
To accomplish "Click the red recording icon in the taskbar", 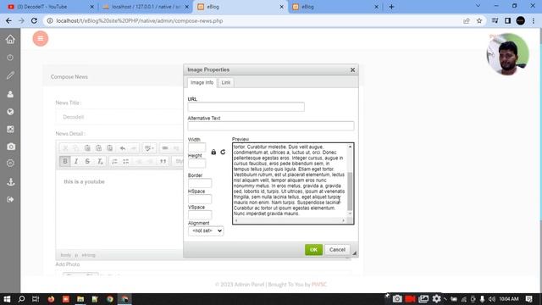I will [x=410, y=299].
